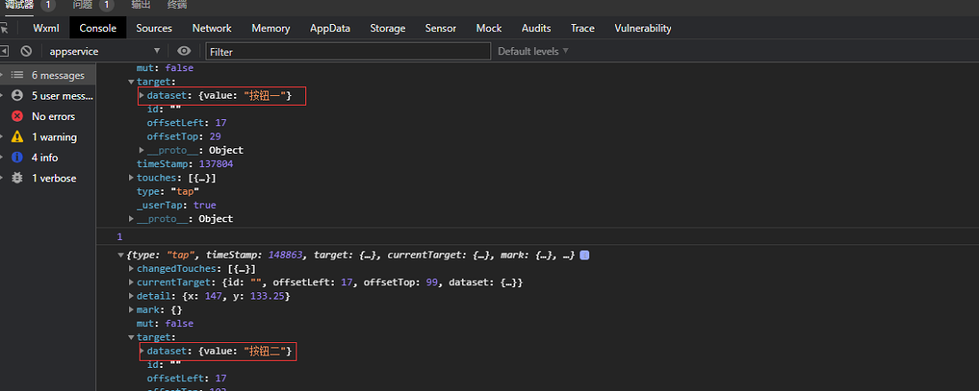Switch to the Sensor tab

click(441, 28)
